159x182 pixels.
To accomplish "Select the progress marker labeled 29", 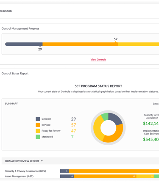I will pyautogui.click(x=40, y=49).
